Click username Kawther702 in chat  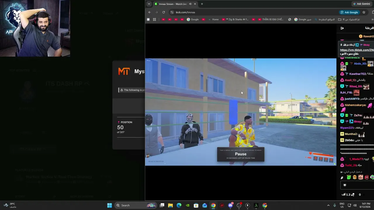(x=358, y=74)
